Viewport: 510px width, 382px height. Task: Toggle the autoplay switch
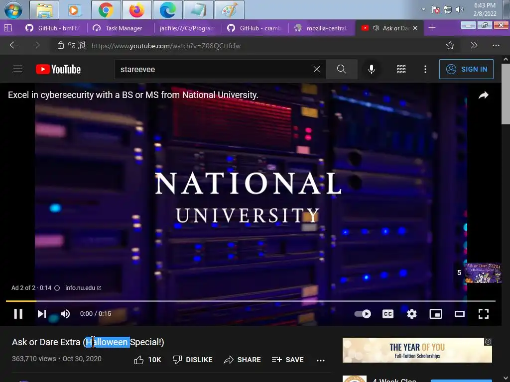click(363, 314)
